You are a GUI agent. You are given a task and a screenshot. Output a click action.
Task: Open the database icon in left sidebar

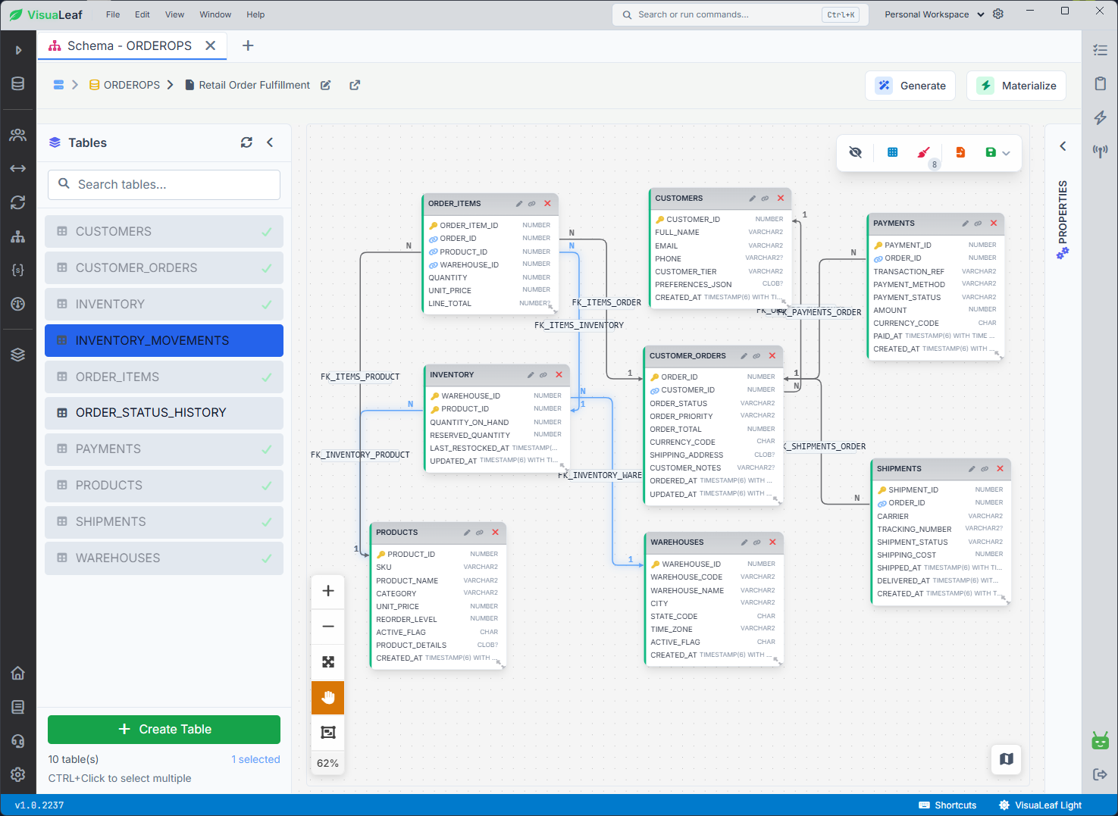pyautogui.click(x=18, y=84)
